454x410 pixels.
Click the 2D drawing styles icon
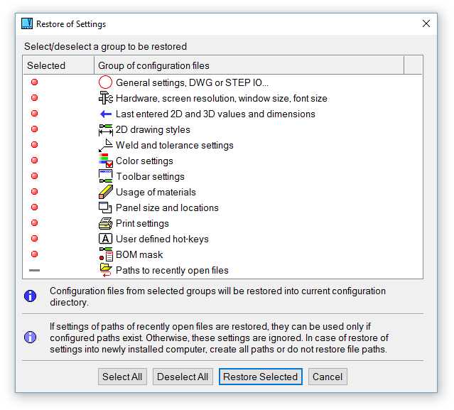click(105, 129)
